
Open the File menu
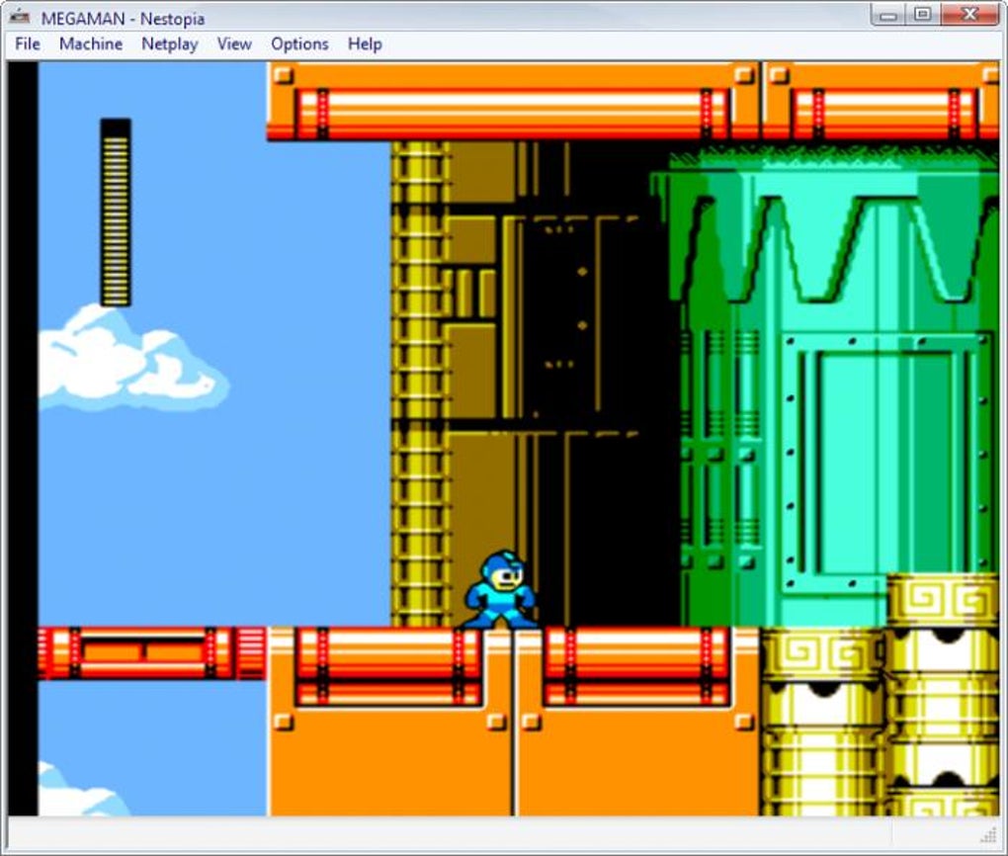pyautogui.click(x=28, y=43)
